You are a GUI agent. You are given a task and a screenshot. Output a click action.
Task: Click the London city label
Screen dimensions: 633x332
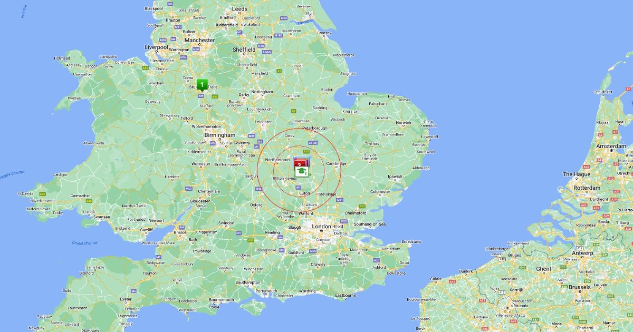click(322, 226)
